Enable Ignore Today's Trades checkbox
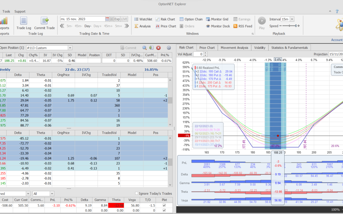 tap(137, 194)
